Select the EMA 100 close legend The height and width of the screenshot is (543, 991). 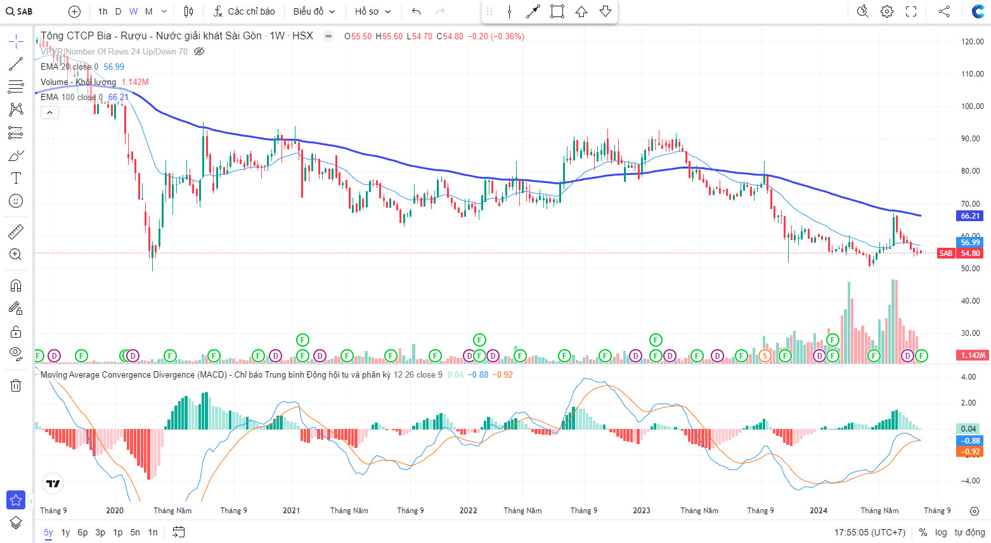(x=72, y=97)
